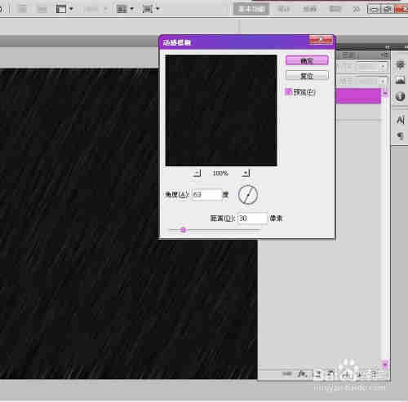The image size is (408, 402).
Task: Open the histogram panel icon in dock
Action: [x=400, y=80]
